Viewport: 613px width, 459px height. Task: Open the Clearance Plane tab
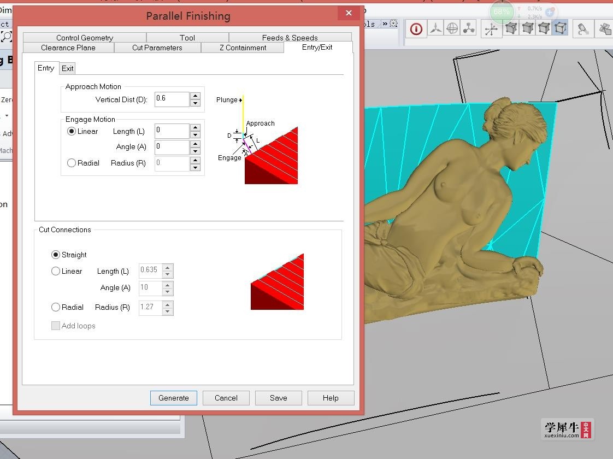68,48
